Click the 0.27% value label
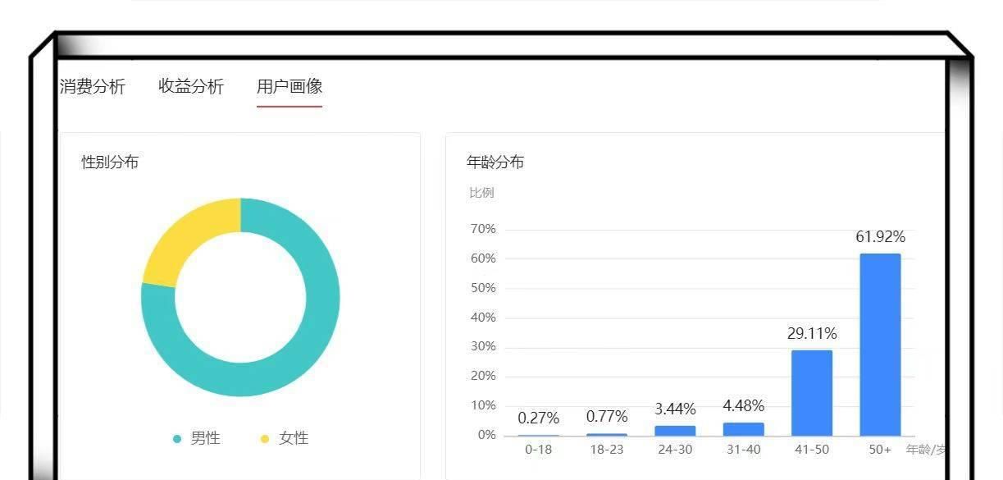Screen dimensions: 1003x480 click(x=538, y=418)
